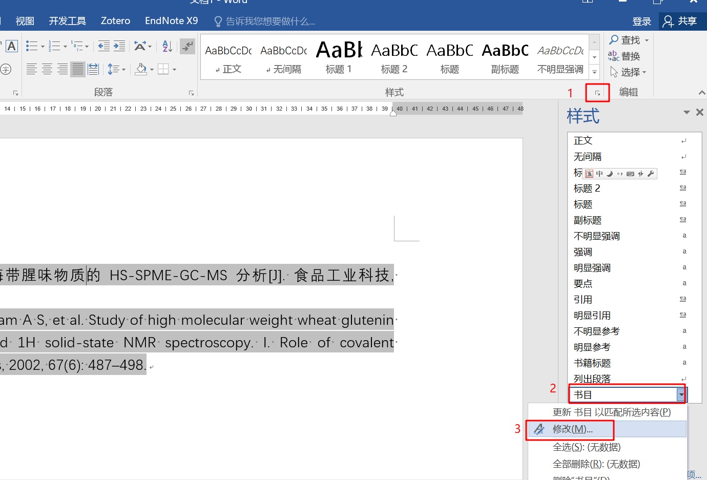Toggle the character border A button
707x480 pixels.
tap(12, 46)
